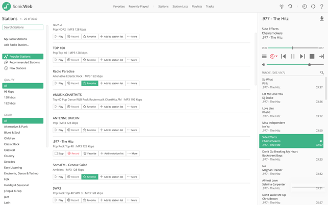The width and height of the screenshot is (328, 205).
Task: Open record options dropdown arrow in player
Action: (276, 56)
